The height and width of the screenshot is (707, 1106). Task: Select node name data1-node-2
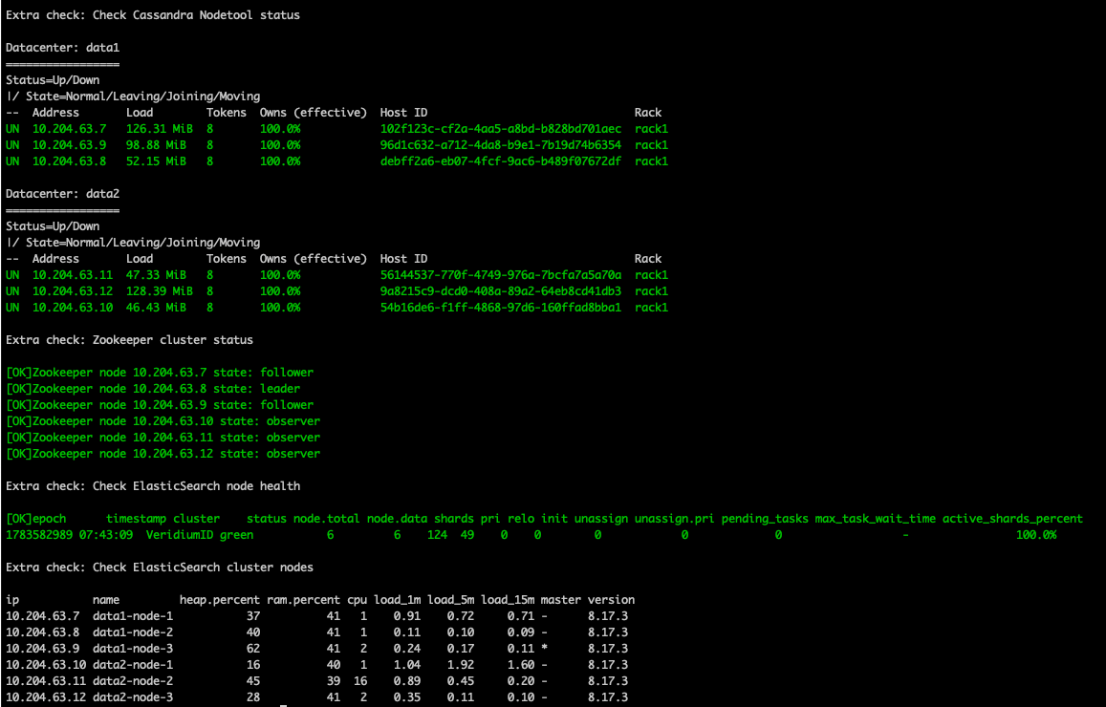[133, 632]
